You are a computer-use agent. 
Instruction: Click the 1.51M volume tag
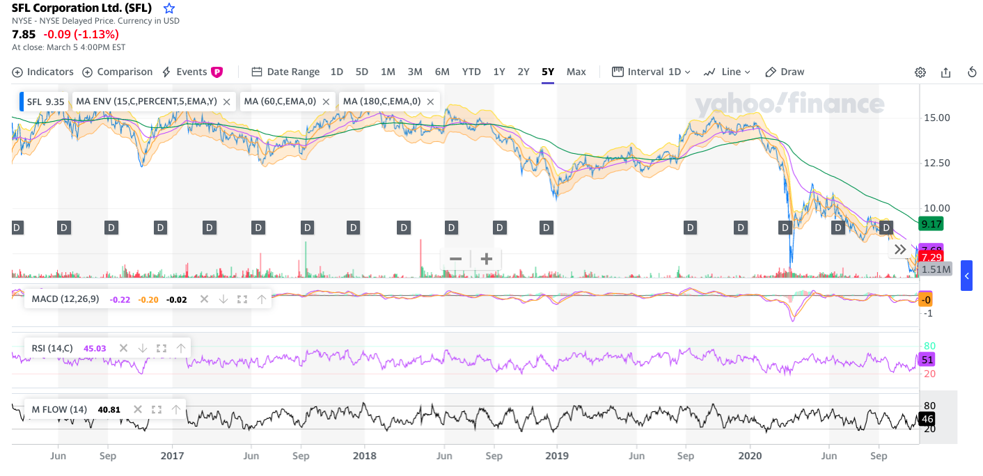[935, 269]
